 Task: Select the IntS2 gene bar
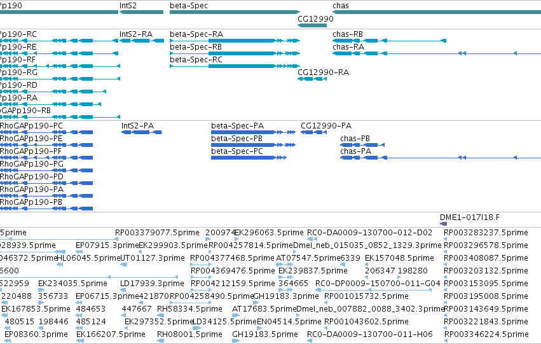tap(141, 12)
